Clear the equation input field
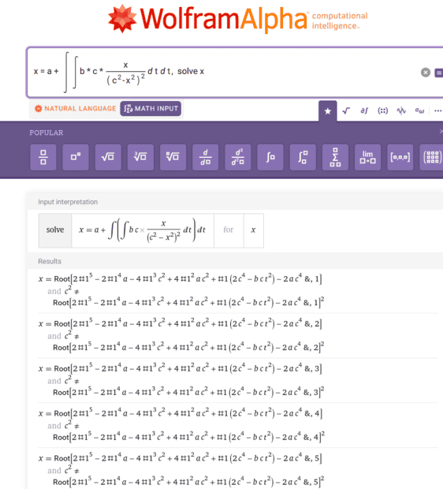This screenshot has height=489, width=443. (426, 73)
